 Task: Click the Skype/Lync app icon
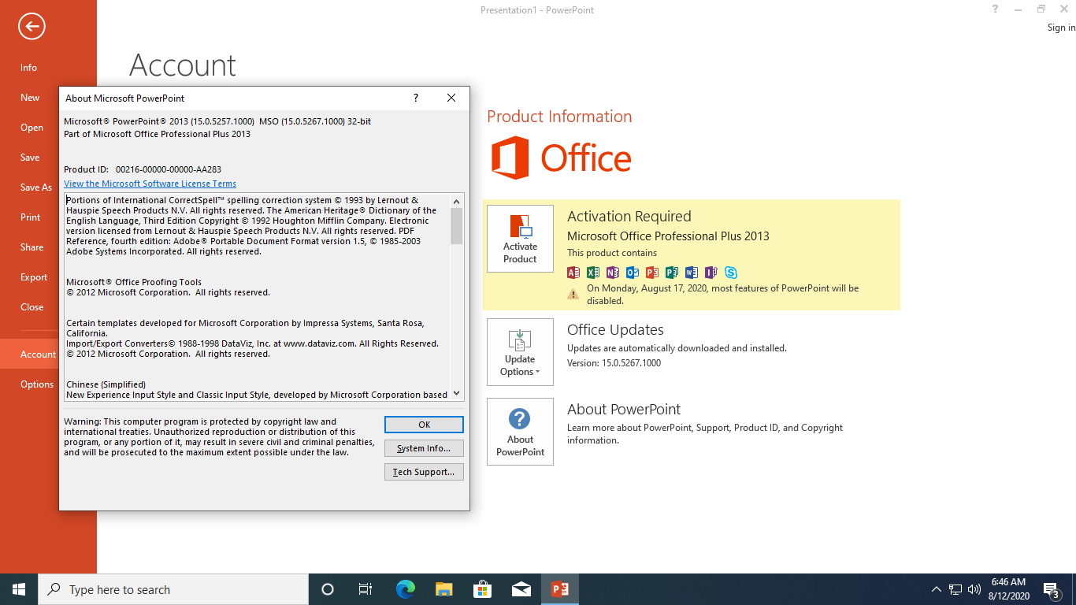[731, 273]
